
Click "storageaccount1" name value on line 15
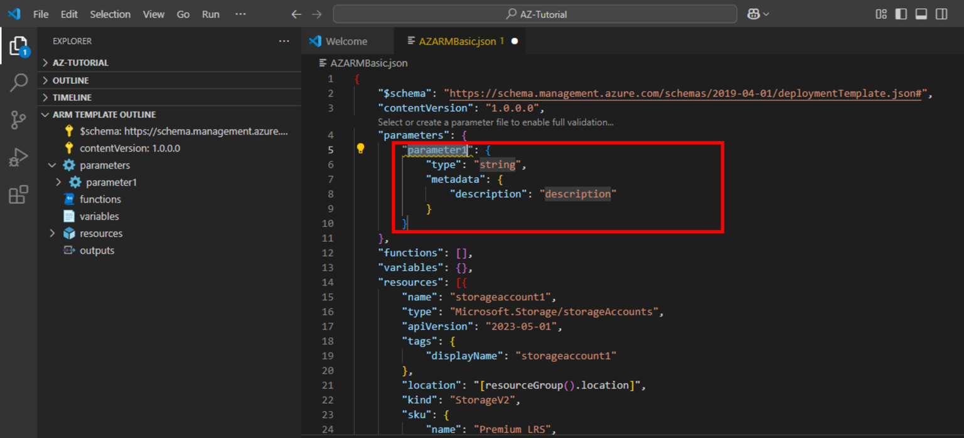click(x=503, y=297)
